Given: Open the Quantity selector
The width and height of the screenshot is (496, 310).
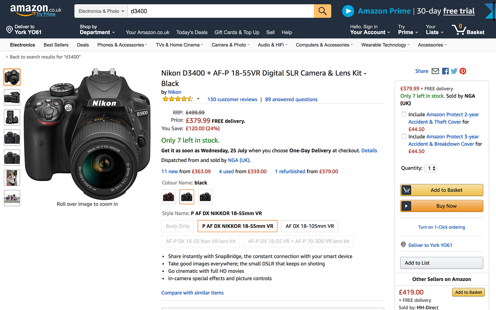Looking at the screenshot, I should (432, 168).
